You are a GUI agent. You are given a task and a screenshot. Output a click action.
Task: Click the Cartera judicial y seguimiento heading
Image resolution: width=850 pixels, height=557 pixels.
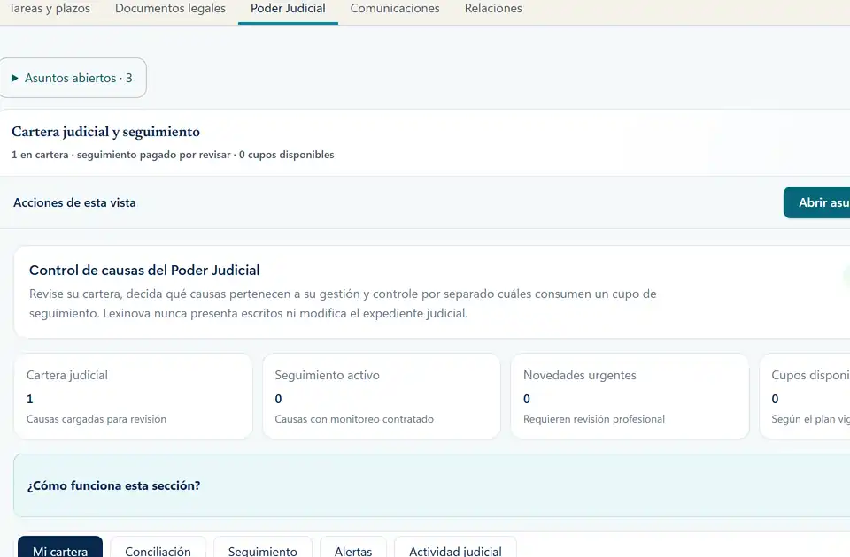pyautogui.click(x=105, y=132)
